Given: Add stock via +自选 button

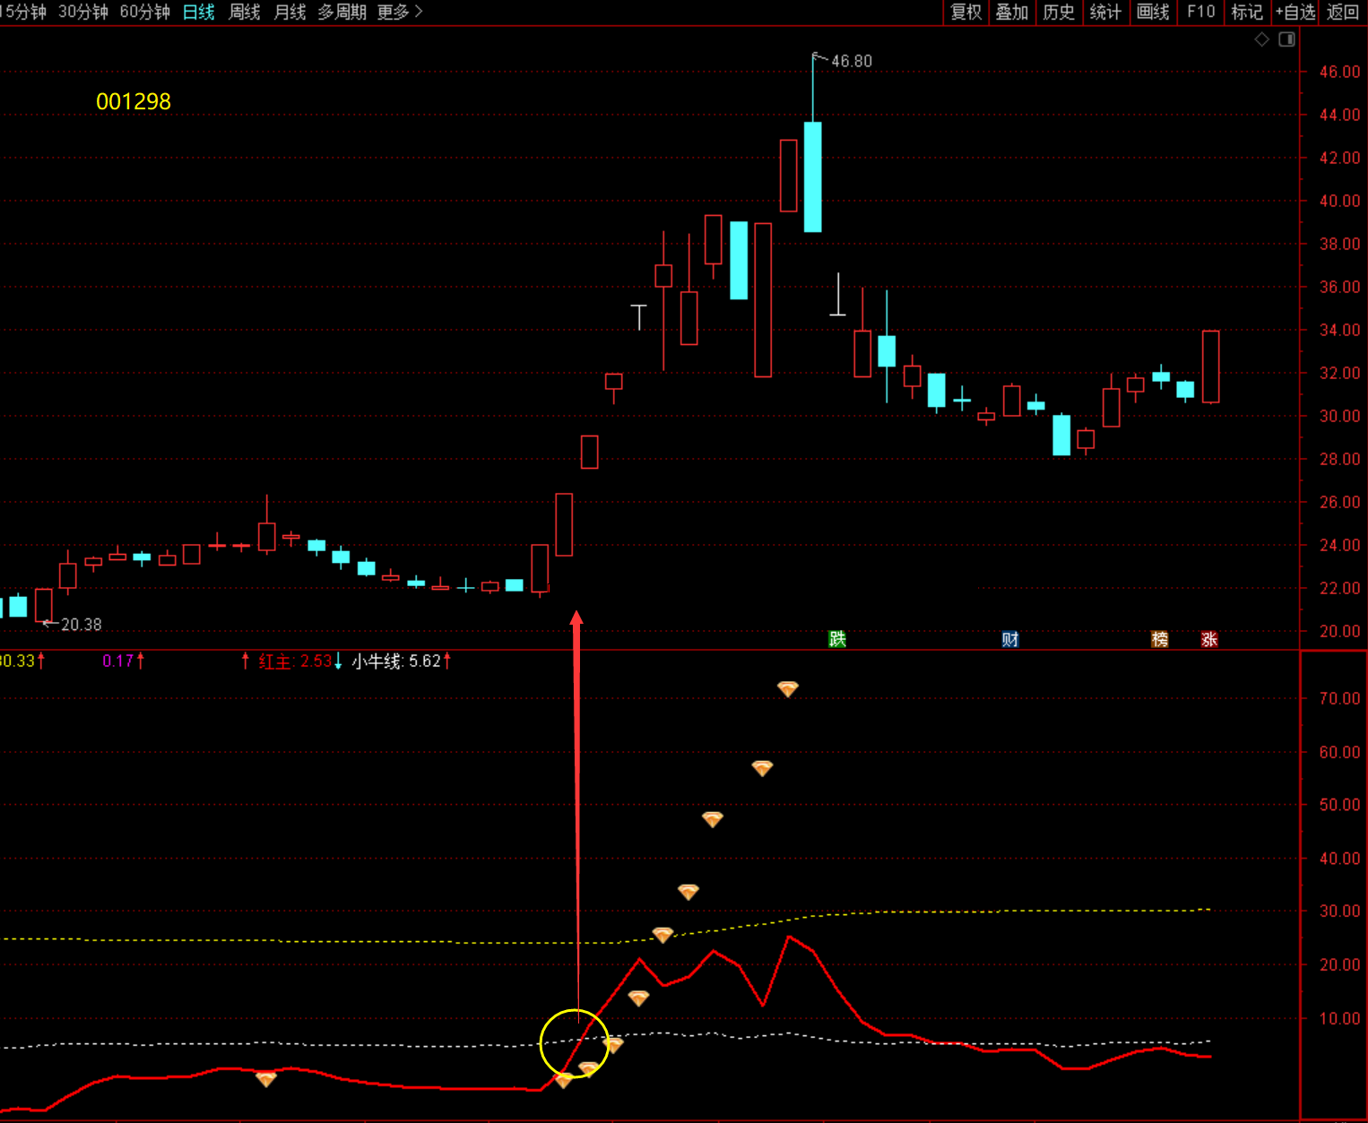Looking at the screenshot, I should 1295,12.
